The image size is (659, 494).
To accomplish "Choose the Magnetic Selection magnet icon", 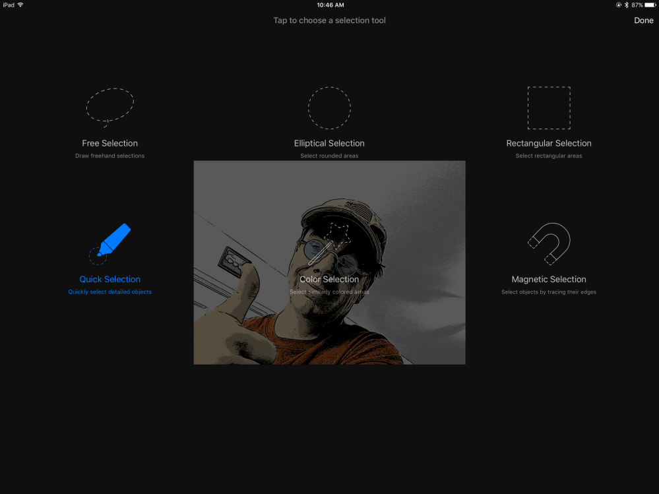I will (x=549, y=243).
